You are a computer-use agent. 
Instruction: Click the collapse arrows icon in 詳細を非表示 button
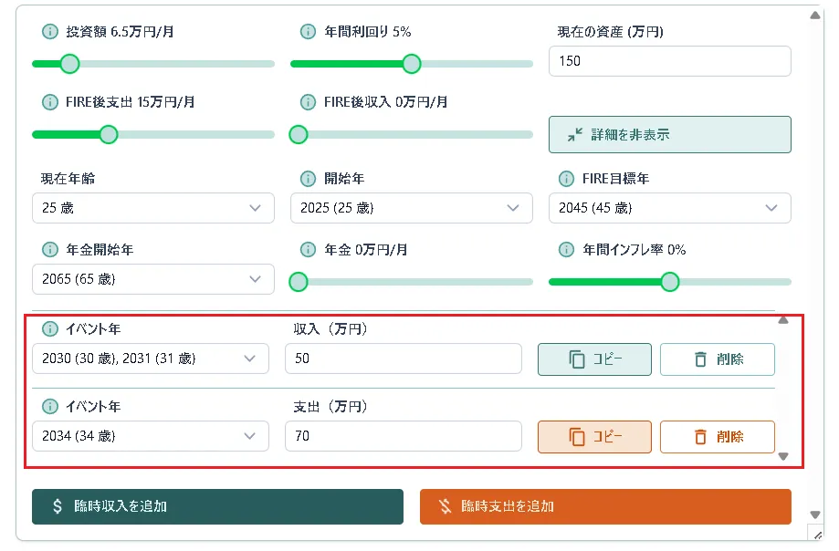click(x=574, y=135)
